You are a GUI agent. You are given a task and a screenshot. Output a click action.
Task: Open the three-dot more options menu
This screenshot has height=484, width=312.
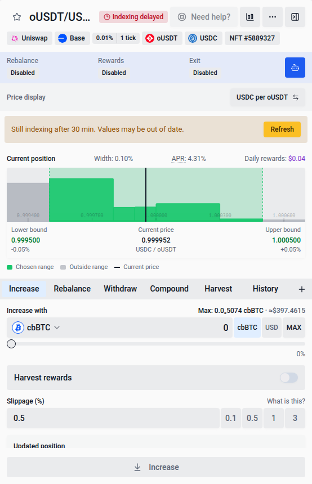coord(273,17)
